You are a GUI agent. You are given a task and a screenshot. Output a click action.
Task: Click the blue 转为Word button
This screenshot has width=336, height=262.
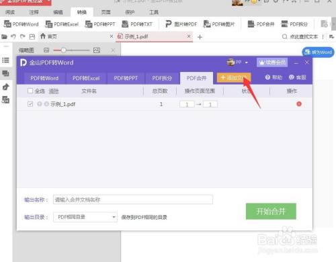pos(318,52)
